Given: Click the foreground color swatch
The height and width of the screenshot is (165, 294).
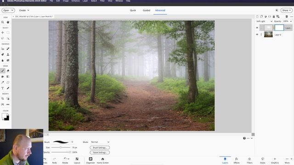Looking at the screenshot, I should pos(4,115).
